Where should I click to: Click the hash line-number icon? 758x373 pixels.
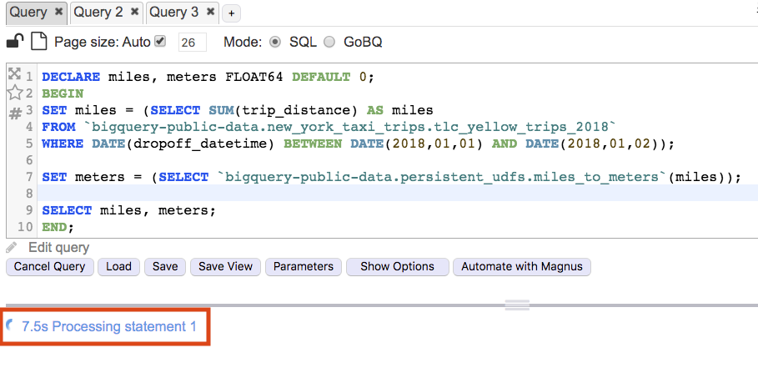point(14,111)
